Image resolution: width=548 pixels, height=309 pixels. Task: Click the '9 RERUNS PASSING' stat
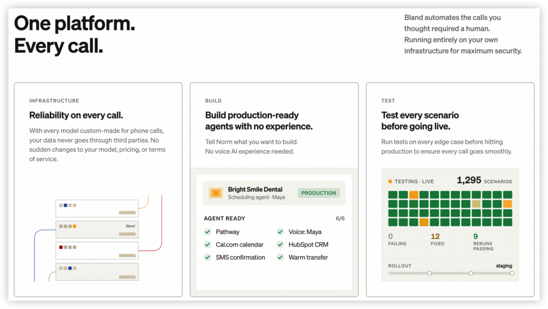coord(483,242)
